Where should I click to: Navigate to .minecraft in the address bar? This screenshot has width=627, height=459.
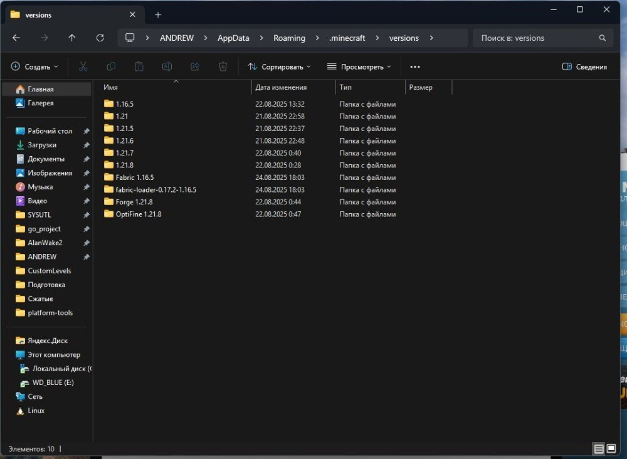tap(347, 38)
